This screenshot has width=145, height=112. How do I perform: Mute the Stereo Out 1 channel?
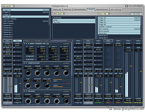[128, 48]
